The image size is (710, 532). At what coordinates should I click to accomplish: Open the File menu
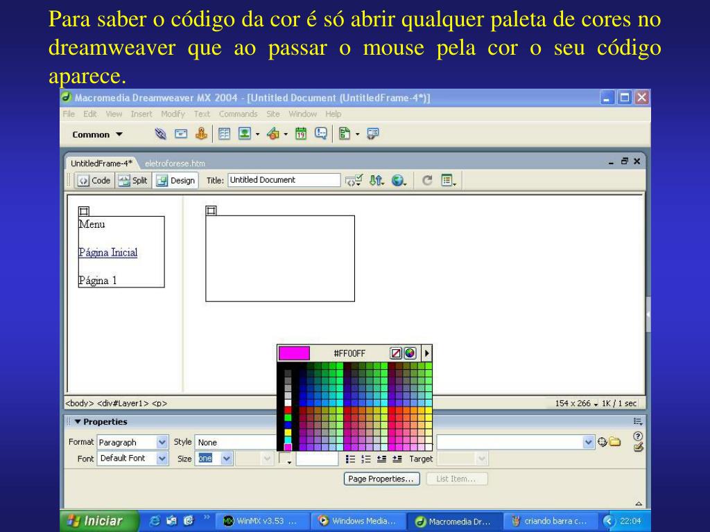pyautogui.click(x=69, y=114)
